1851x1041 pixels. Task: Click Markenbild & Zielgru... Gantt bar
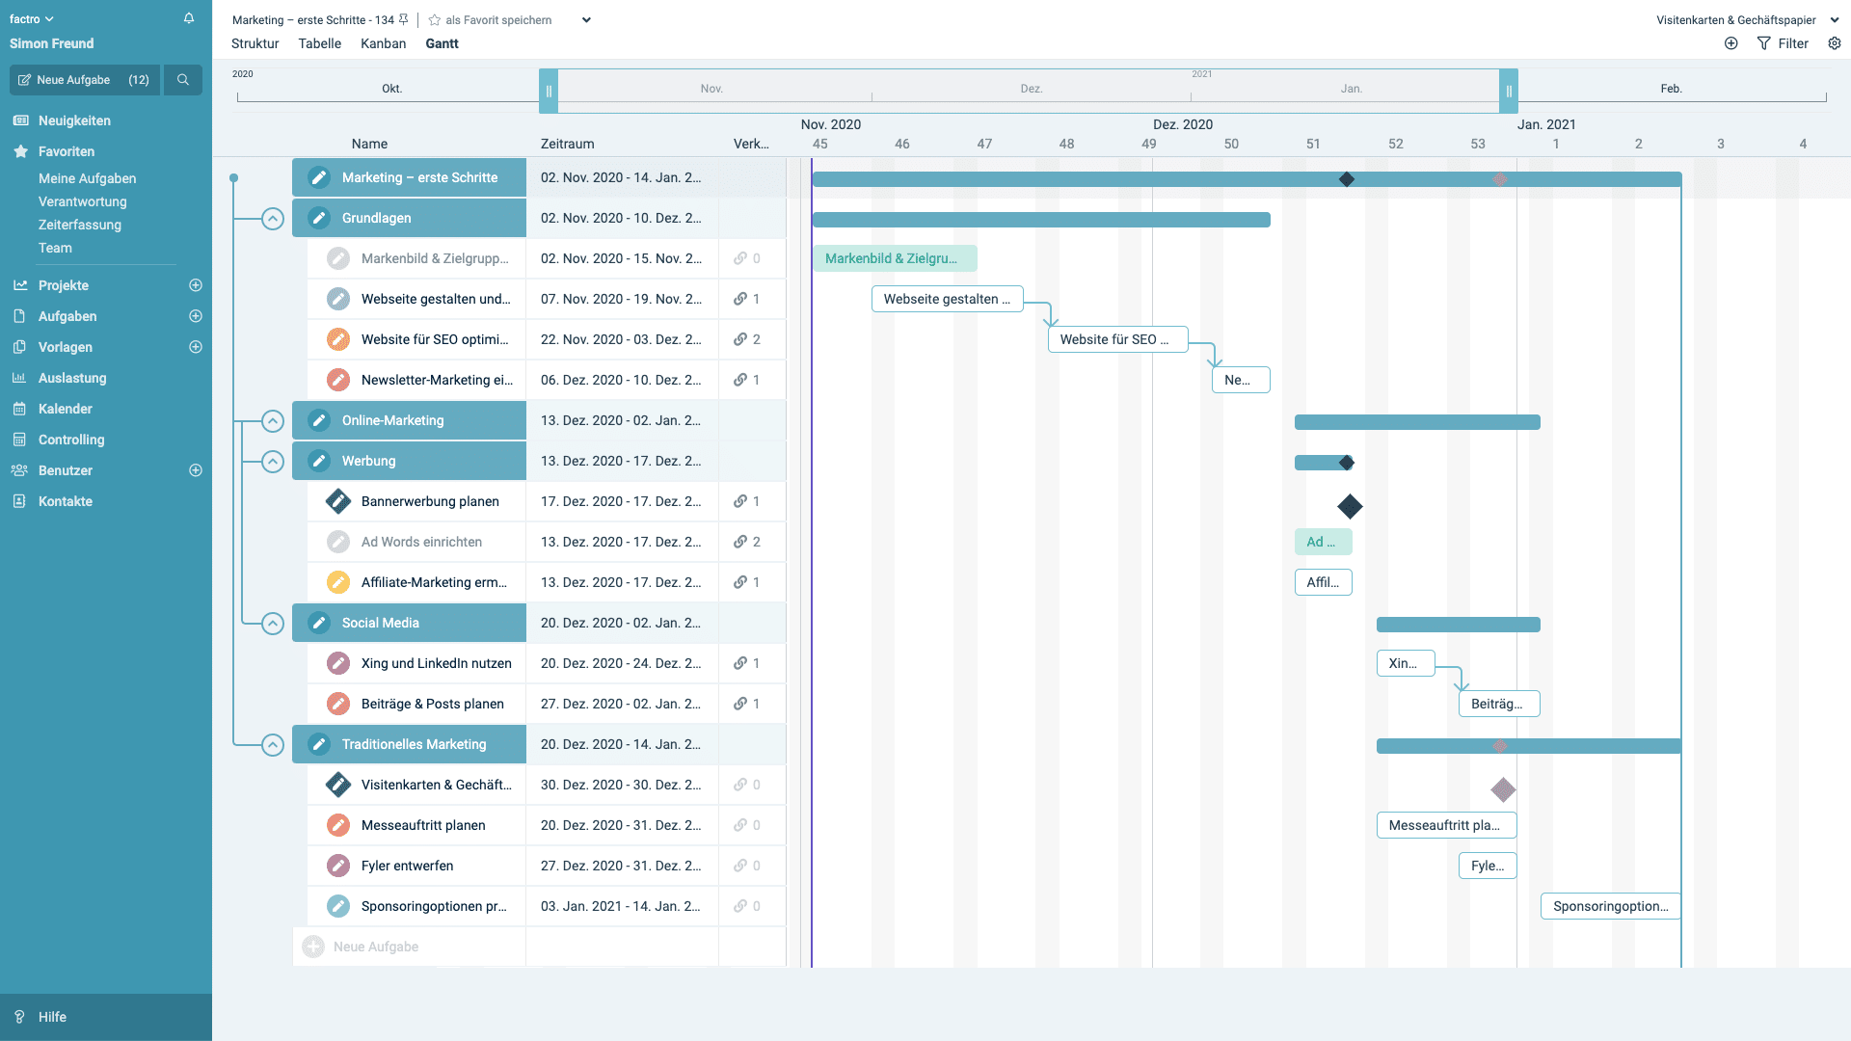[895, 258]
